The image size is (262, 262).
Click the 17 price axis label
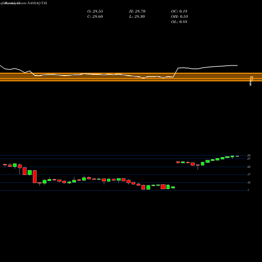[x=249, y=174]
